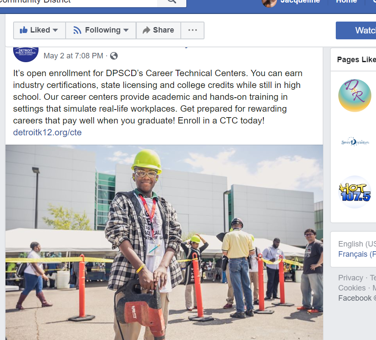Click the thumbs-up icon on the Liked button
This screenshot has width=376, height=340.
(24, 30)
